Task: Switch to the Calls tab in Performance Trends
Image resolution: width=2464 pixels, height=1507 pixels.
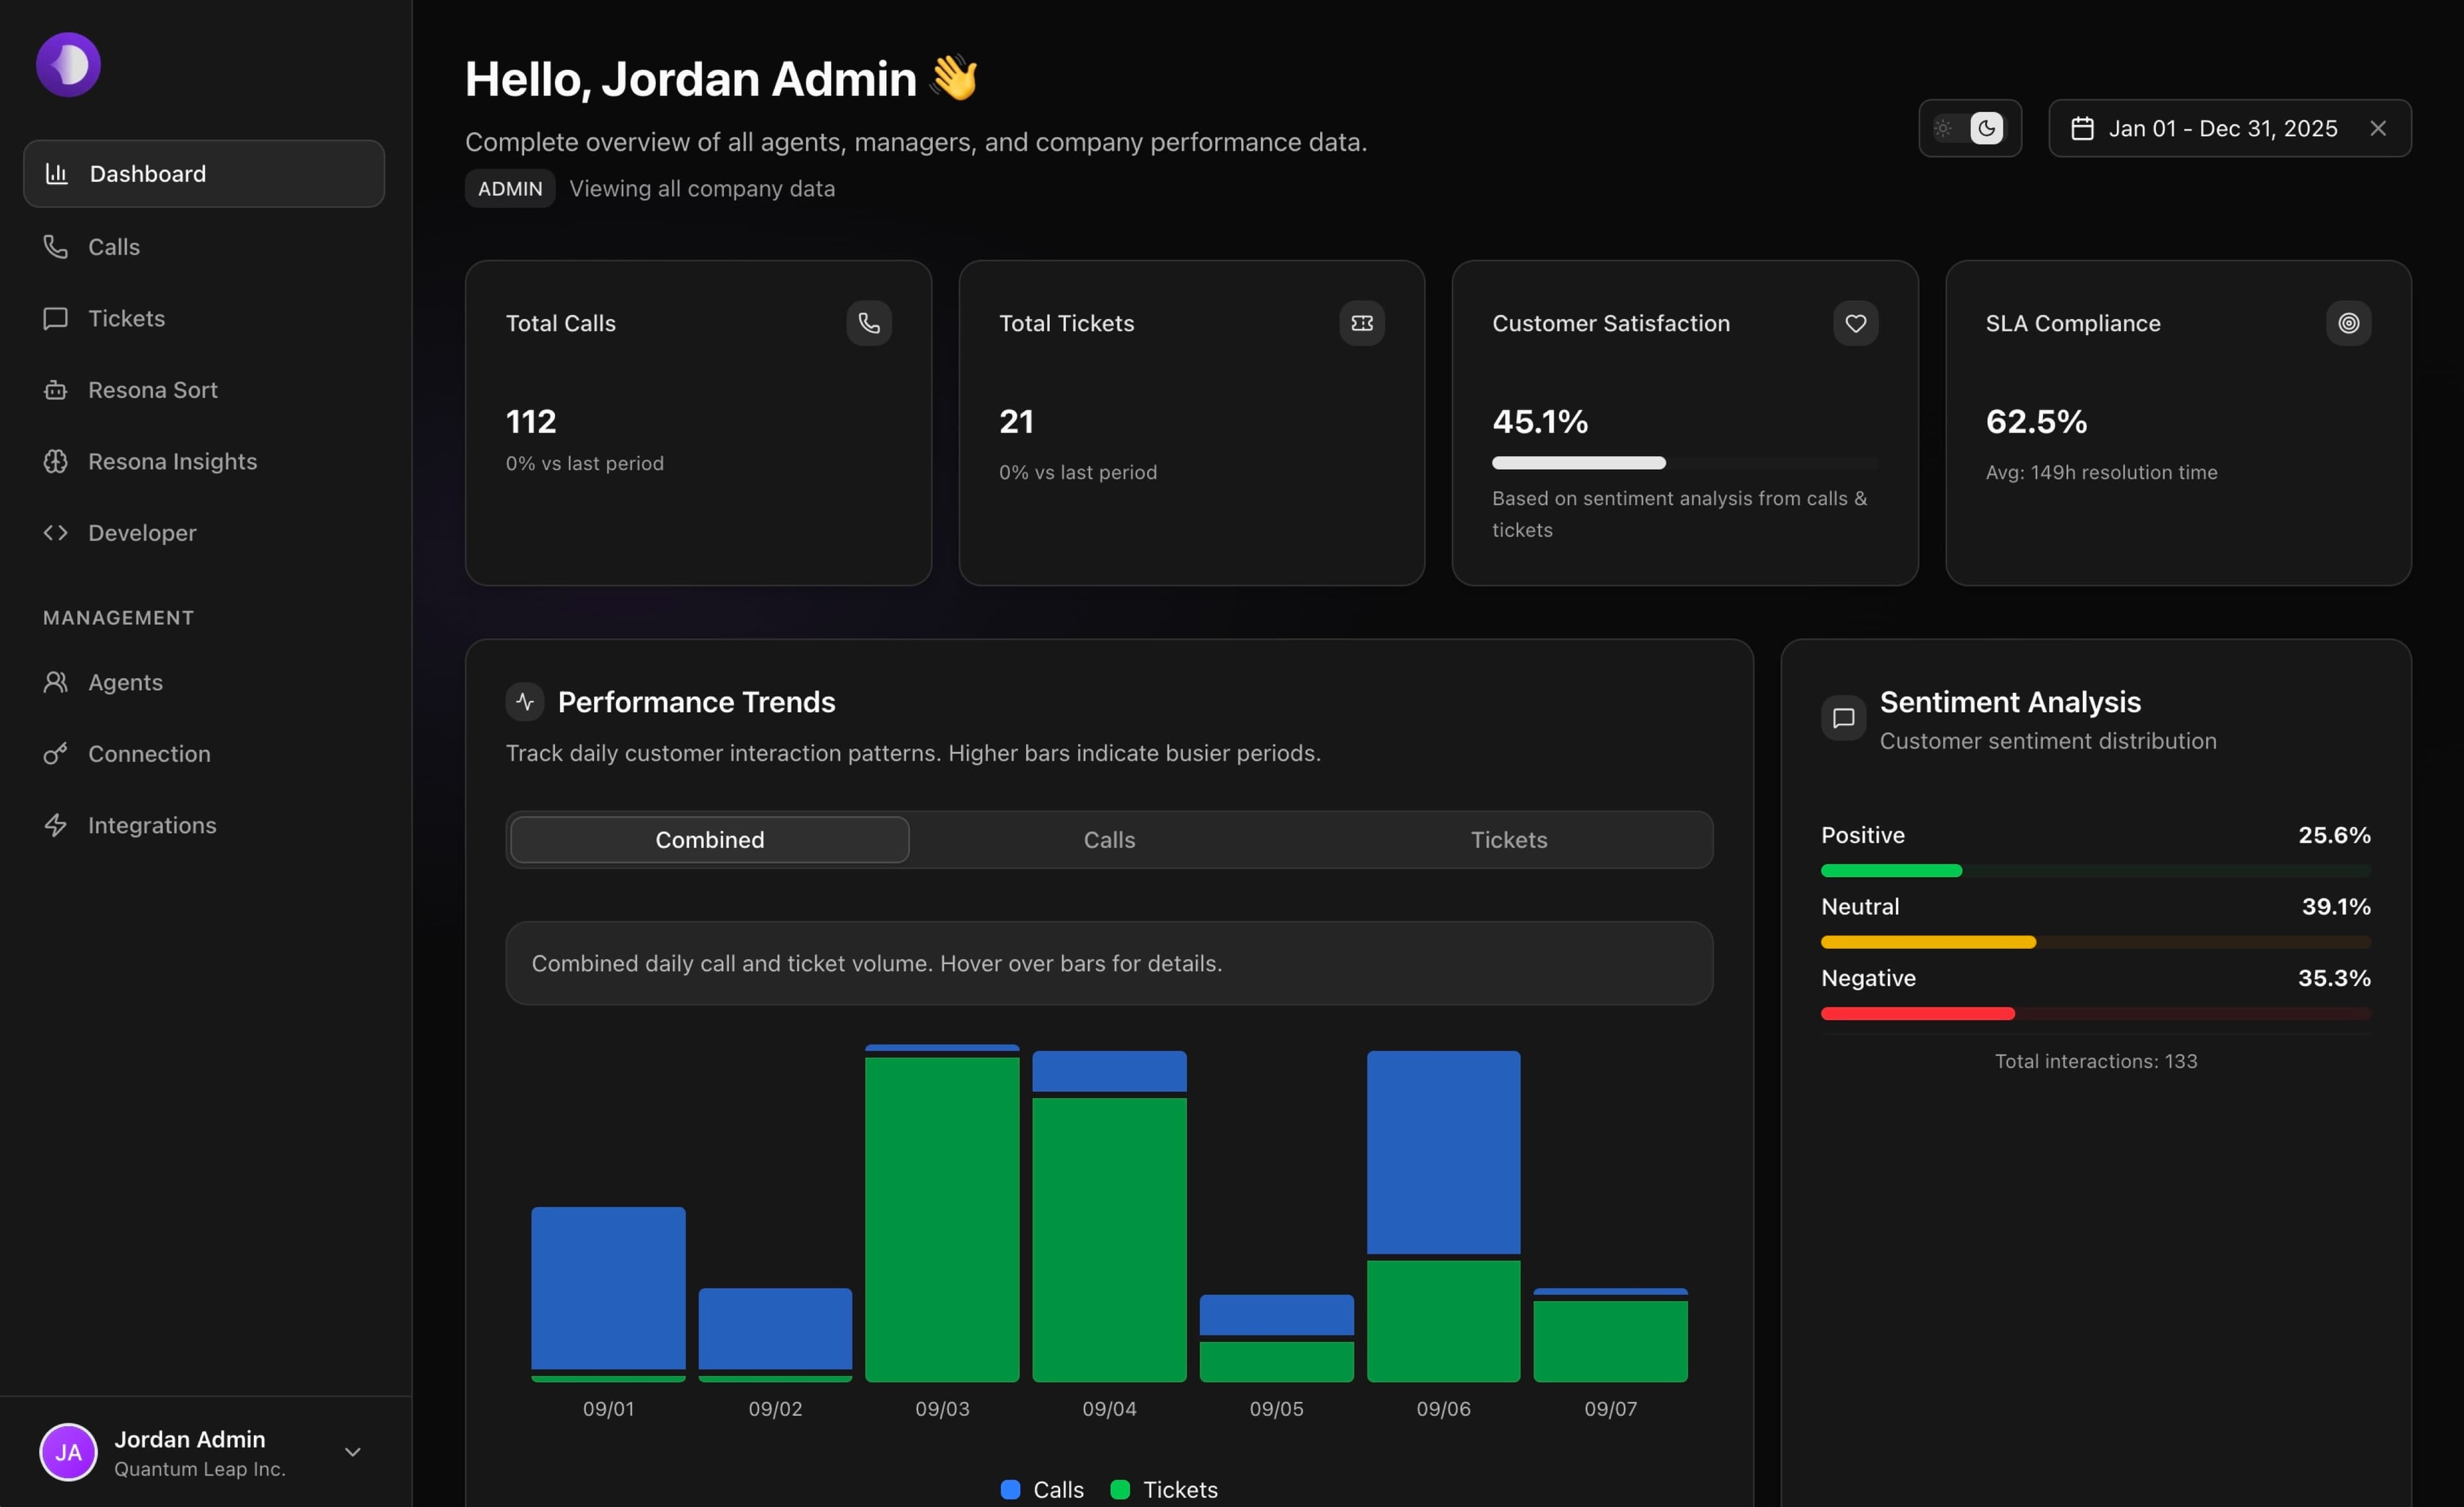Action: tap(1108, 840)
